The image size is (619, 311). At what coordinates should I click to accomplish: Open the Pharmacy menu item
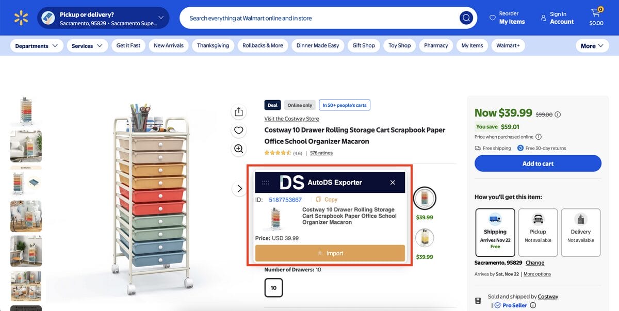point(435,45)
